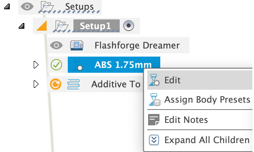Click the Additive Toolpath layers icon
The image size is (254, 152).
click(73, 84)
